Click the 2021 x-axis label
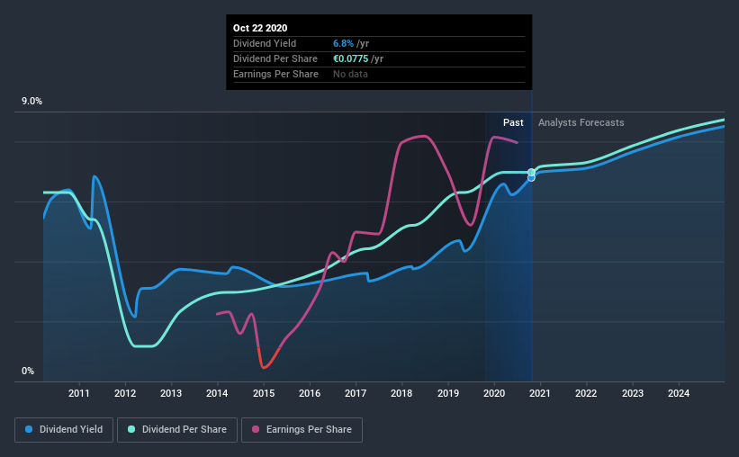This screenshot has width=739, height=457. click(x=540, y=393)
